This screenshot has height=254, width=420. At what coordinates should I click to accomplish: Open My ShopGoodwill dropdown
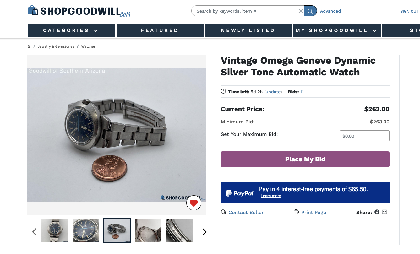click(336, 30)
